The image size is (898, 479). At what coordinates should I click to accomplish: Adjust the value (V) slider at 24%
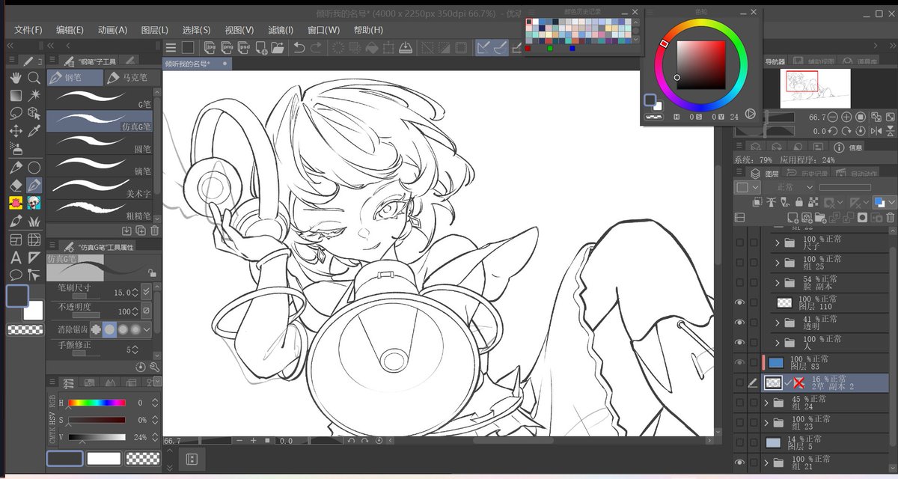97,437
